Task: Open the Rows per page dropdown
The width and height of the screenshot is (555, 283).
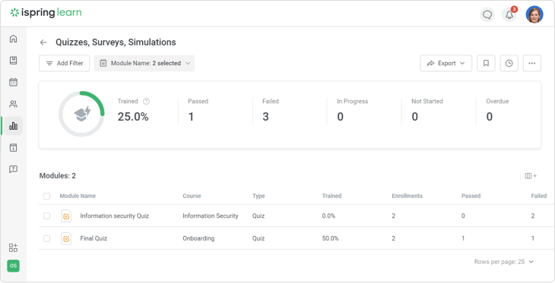Action: tap(503, 262)
